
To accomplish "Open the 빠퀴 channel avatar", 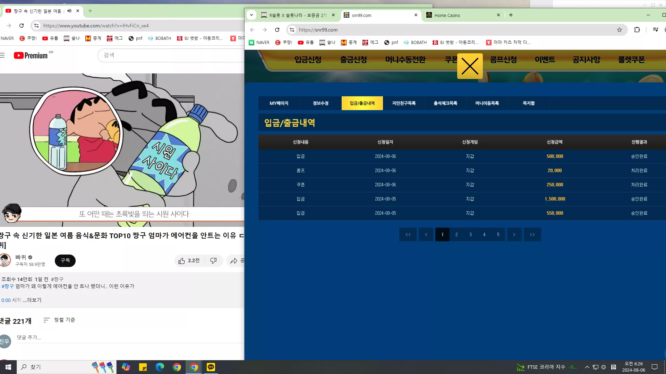I will point(5,260).
